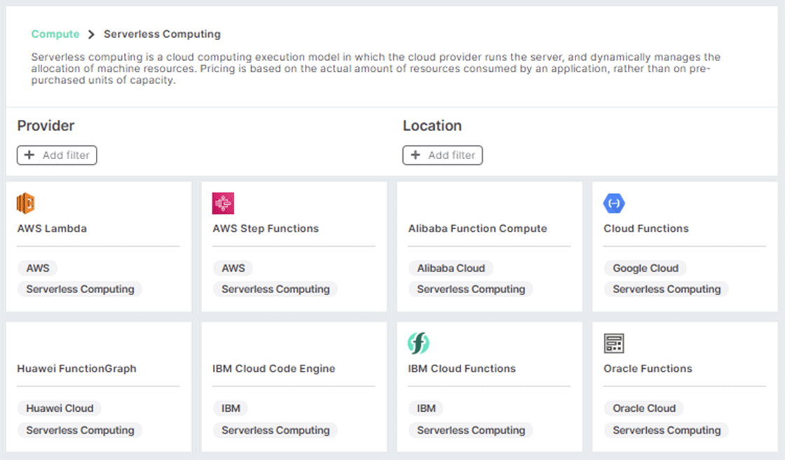Click Serverless Computing tag under Alibaba Function Compute
This screenshot has height=460, width=785.
pyautogui.click(x=471, y=289)
